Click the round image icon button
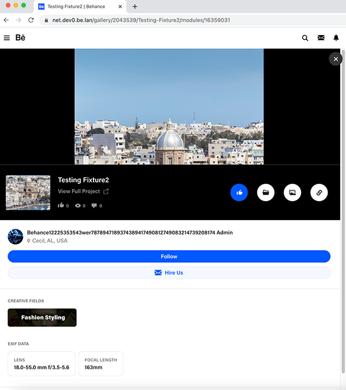This screenshot has height=390, width=346. click(292, 193)
